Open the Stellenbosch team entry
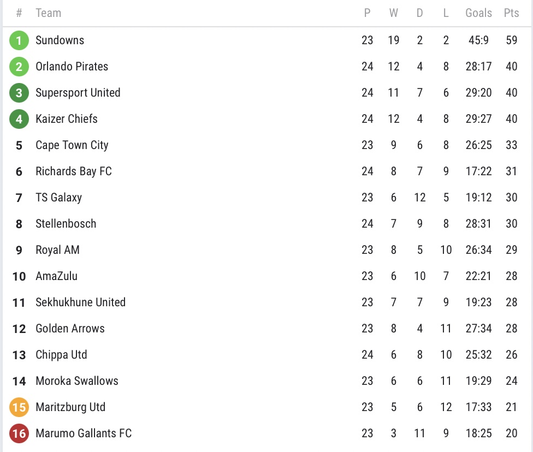Screen dimensions: 533x452 point(66,224)
